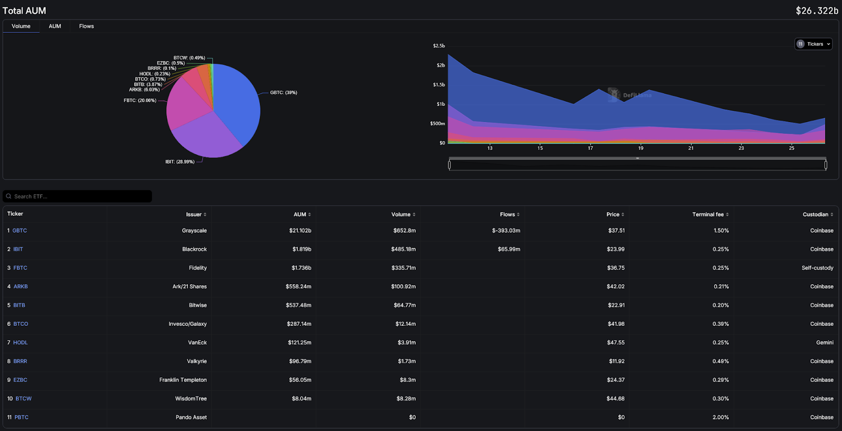The image size is (842, 431).
Task: Click the WisdomTree issuer cell
Action: click(191, 399)
